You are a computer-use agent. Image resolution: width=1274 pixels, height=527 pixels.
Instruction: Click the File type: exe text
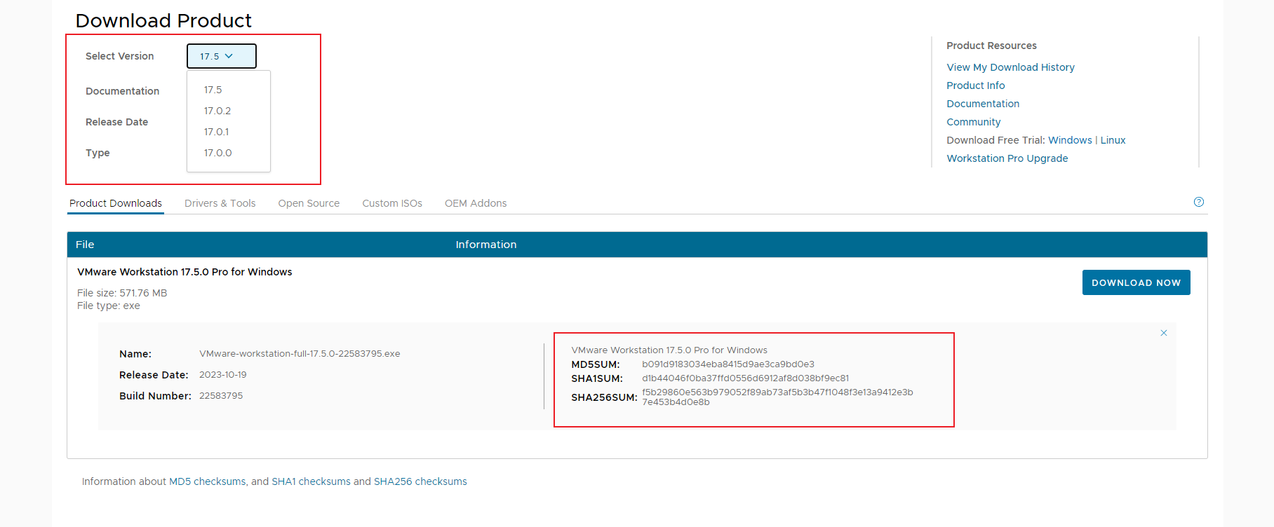coord(109,306)
